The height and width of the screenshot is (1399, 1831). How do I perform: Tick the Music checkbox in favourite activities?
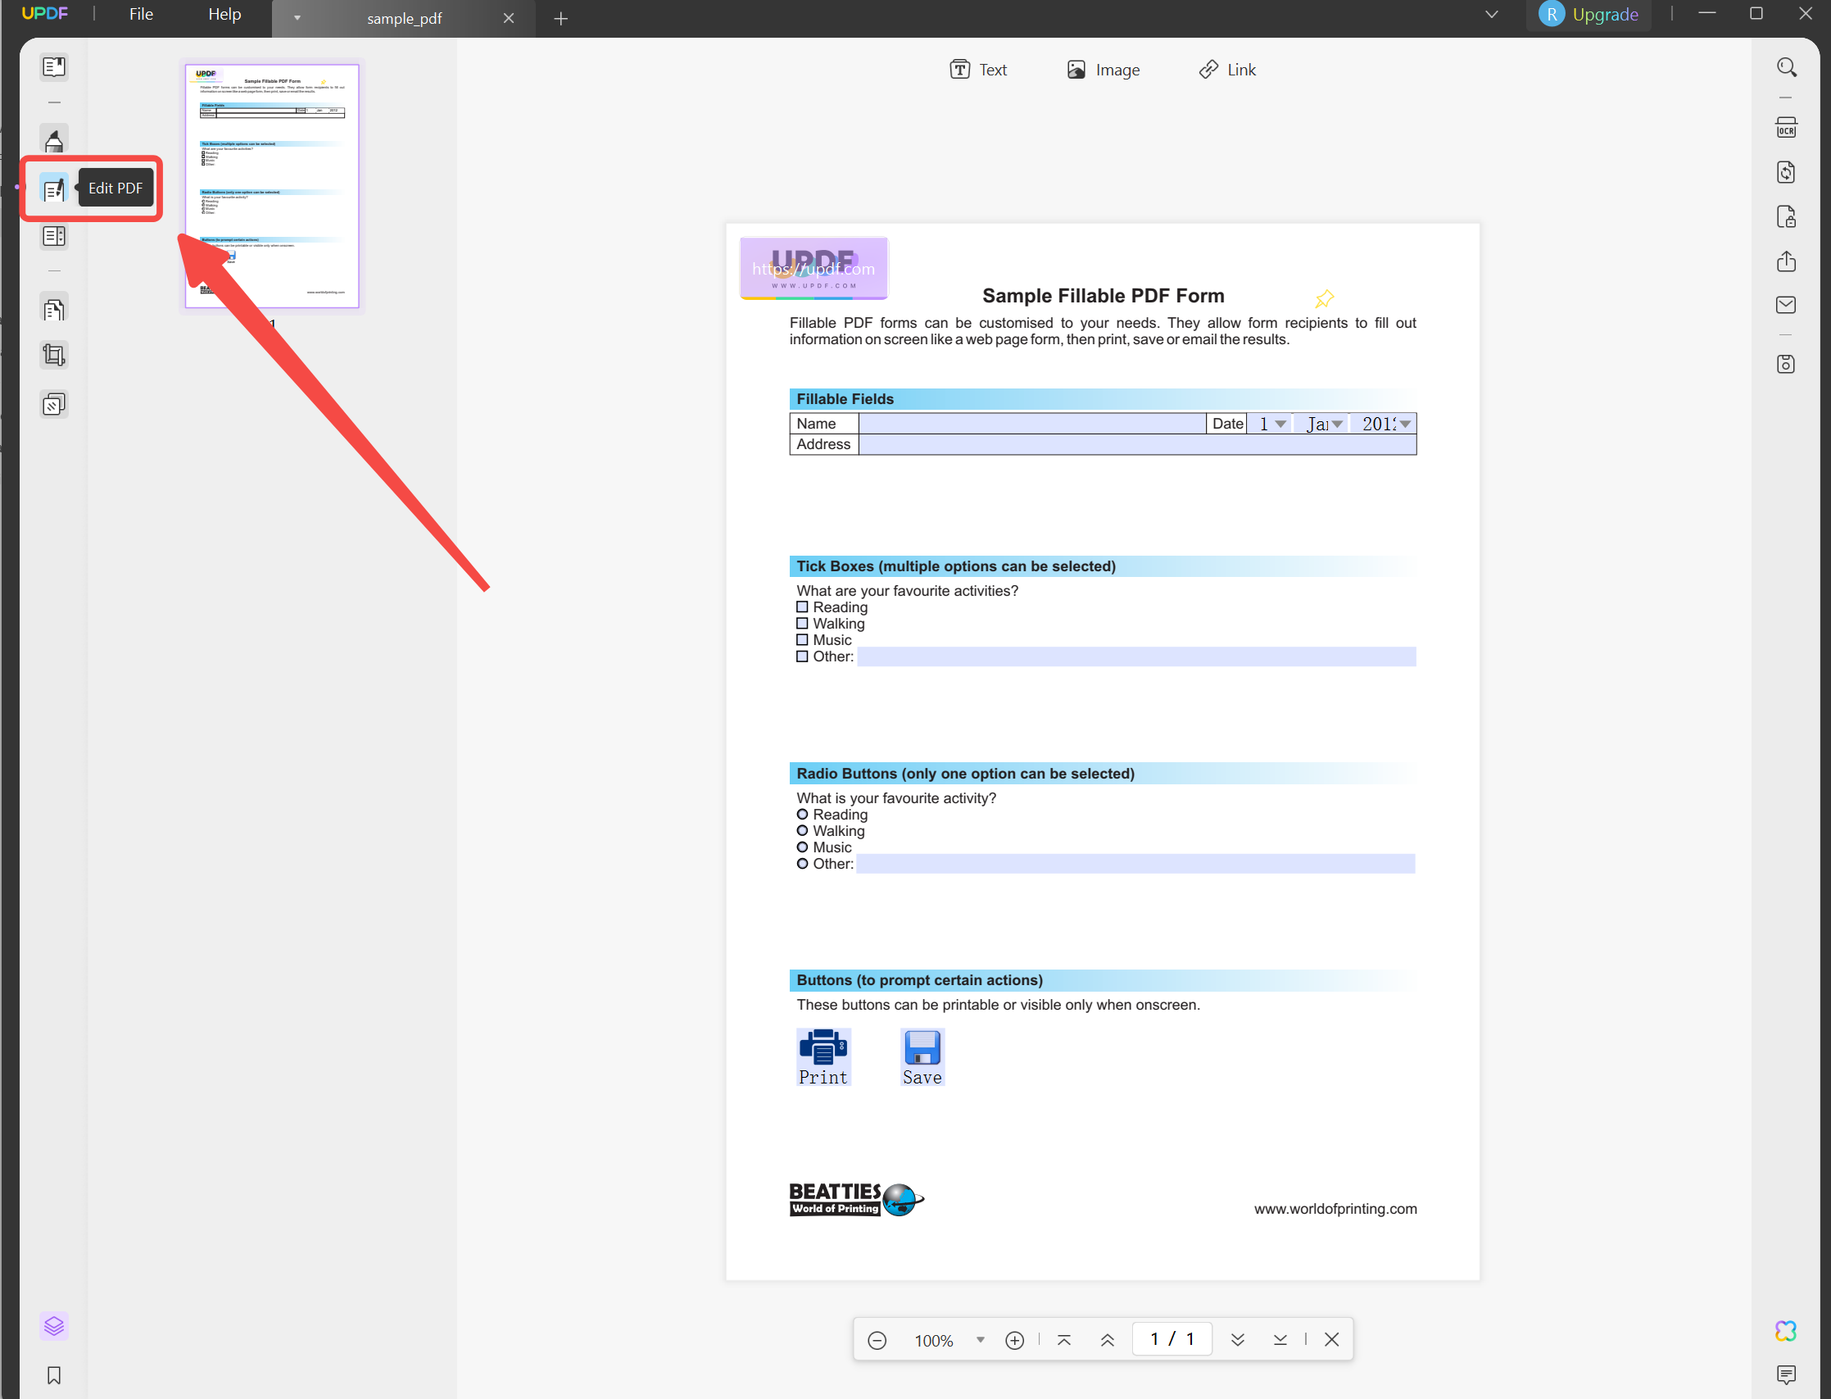(803, 639)
